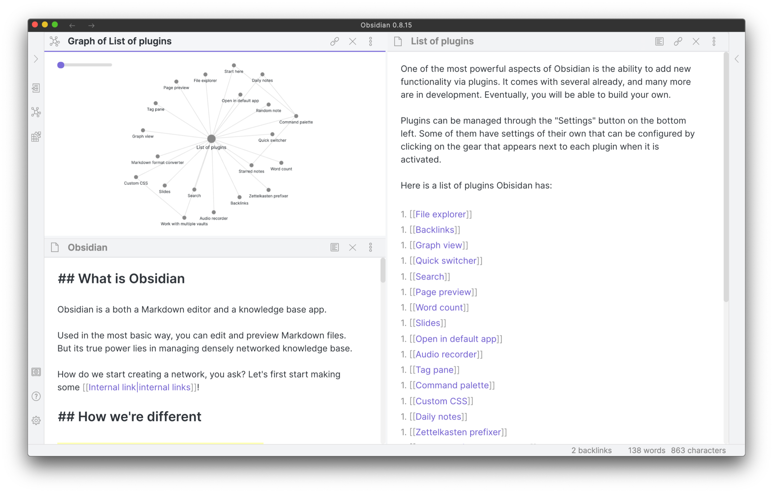Click the 2 backlinks counter in status bar
The image size is (773, 493).
[x=591, y=450]
